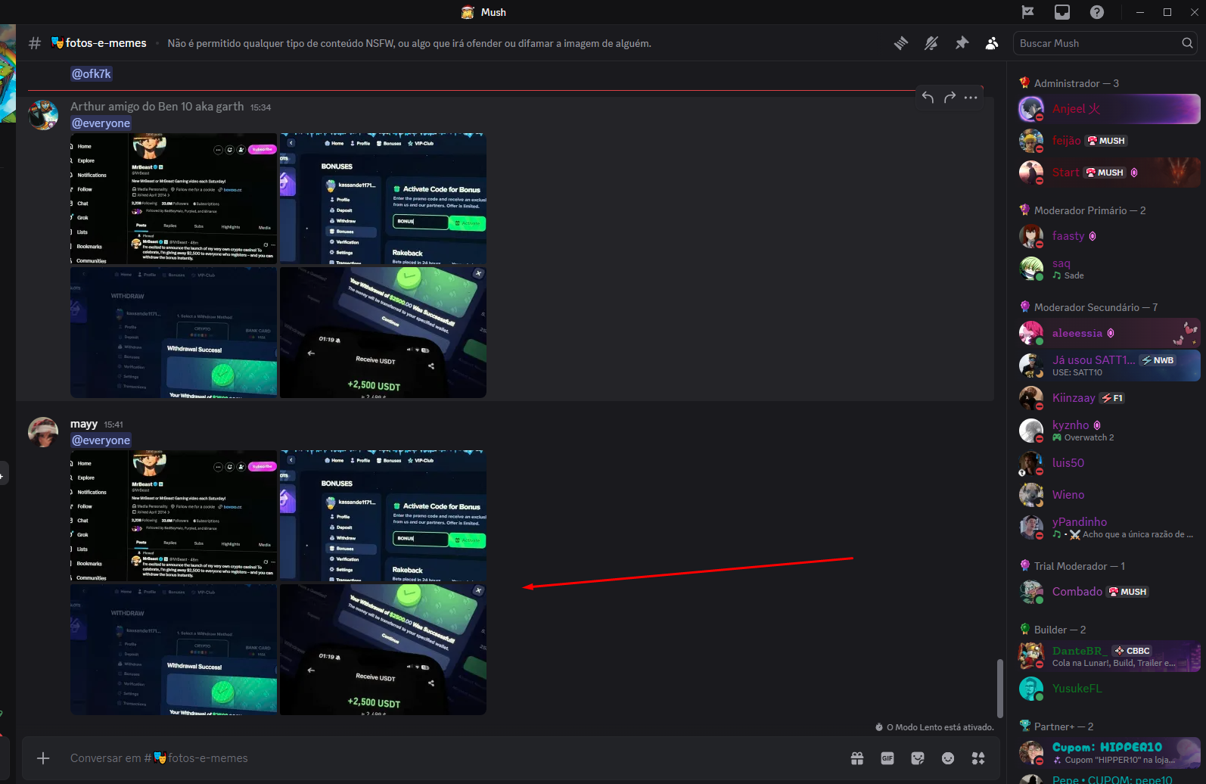The height and width of the screenshot is (784, 1206).
Task: Open member feijão in member list
Action: tap(1108, 141)
